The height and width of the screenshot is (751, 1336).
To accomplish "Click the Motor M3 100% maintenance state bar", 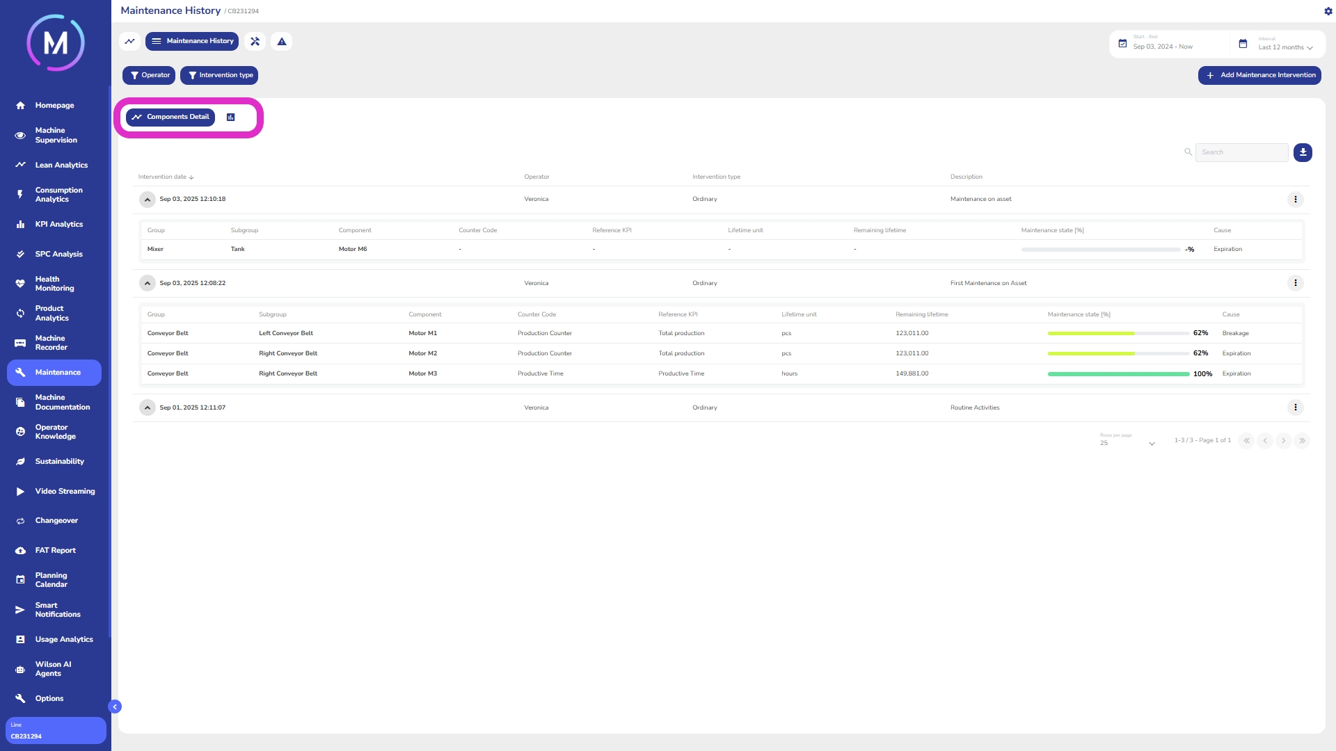I will coord(1118,374).
